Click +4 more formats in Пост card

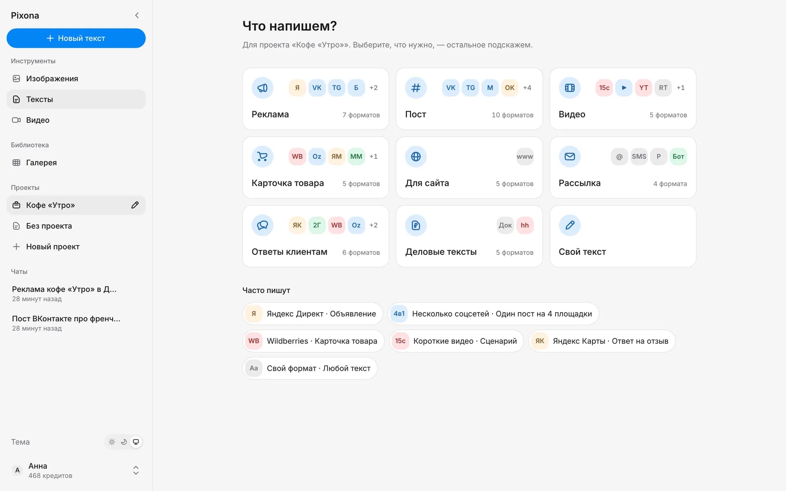(527, 88)
